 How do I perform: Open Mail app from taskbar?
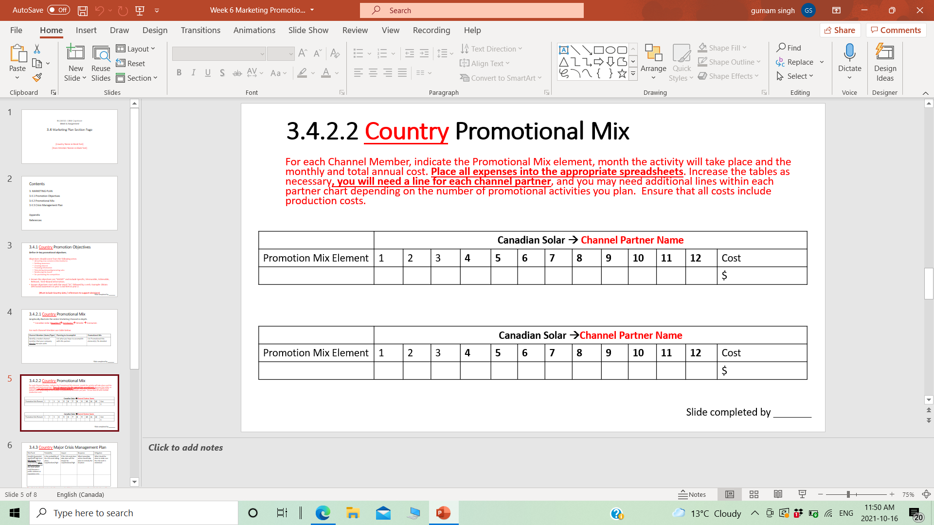383,513
